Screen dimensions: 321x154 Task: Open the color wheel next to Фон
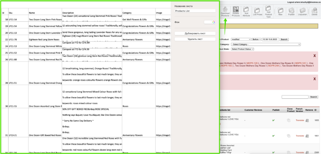213,22
